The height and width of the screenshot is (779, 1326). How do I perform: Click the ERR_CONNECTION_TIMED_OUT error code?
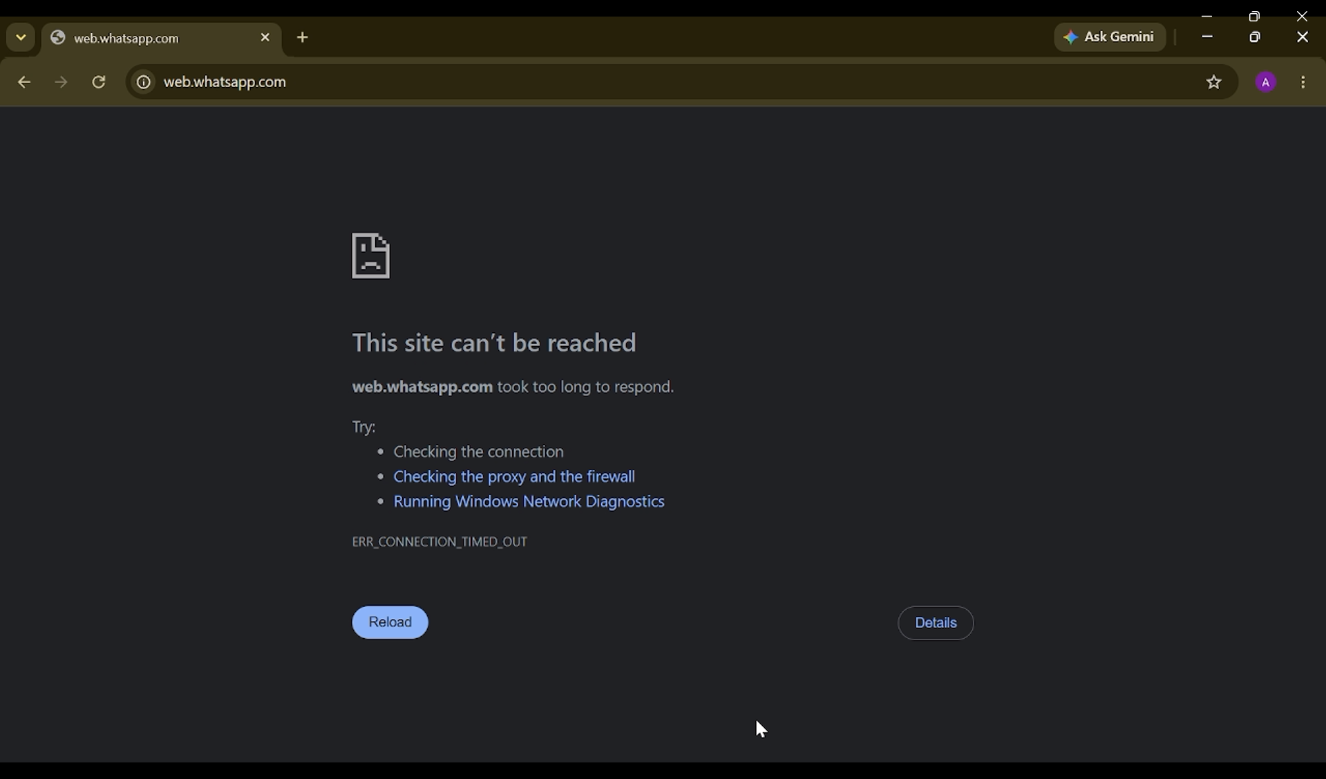click(x=439, y=542)
